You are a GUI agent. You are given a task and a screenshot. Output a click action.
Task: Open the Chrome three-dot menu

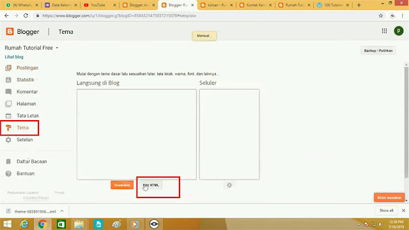point(403,15)
